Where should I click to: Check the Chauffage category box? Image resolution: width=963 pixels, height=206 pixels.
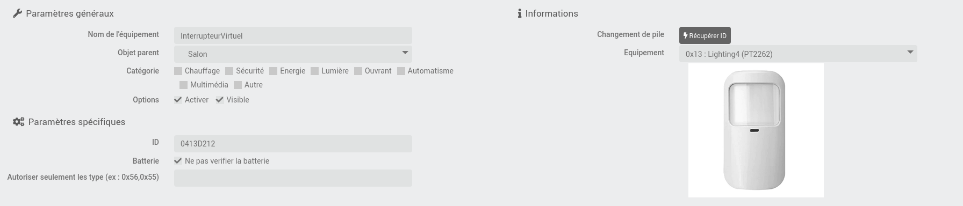[x=178, y=71]
